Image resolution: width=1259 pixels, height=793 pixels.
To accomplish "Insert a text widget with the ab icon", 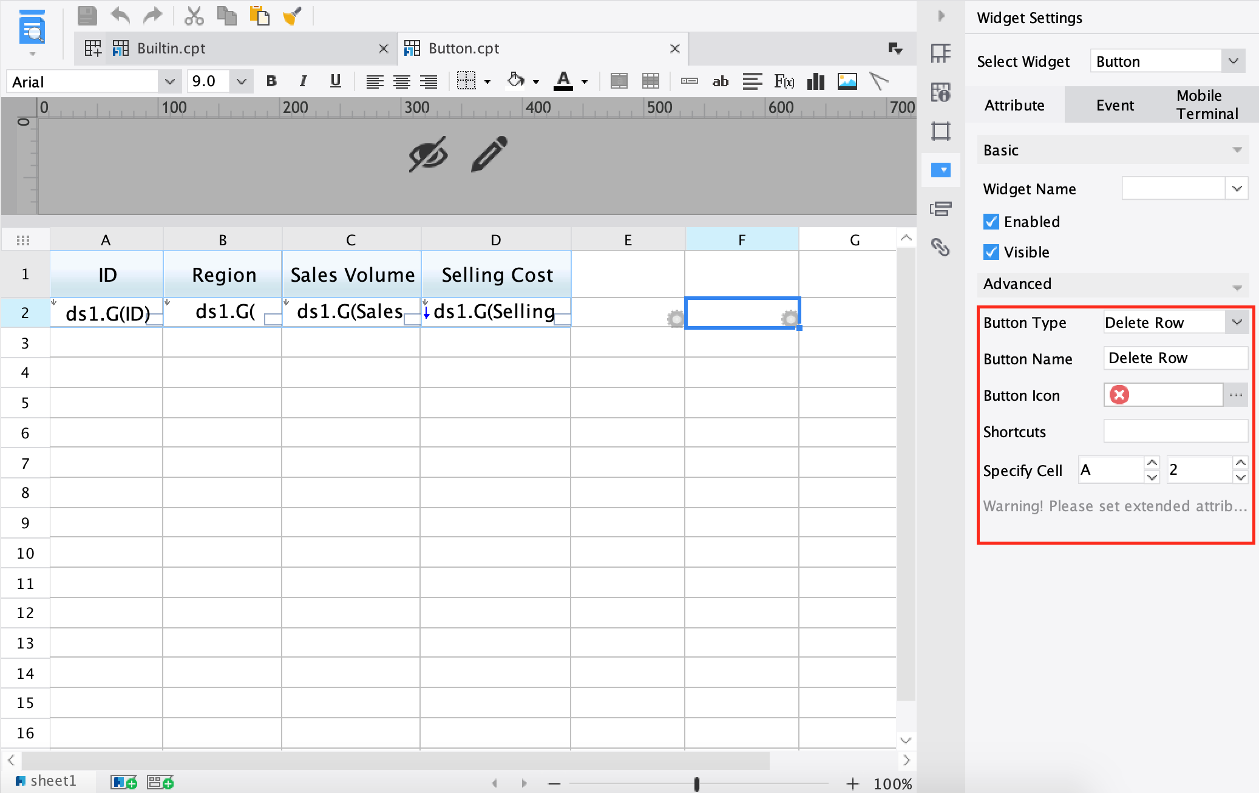I will (x=720, y=81).
